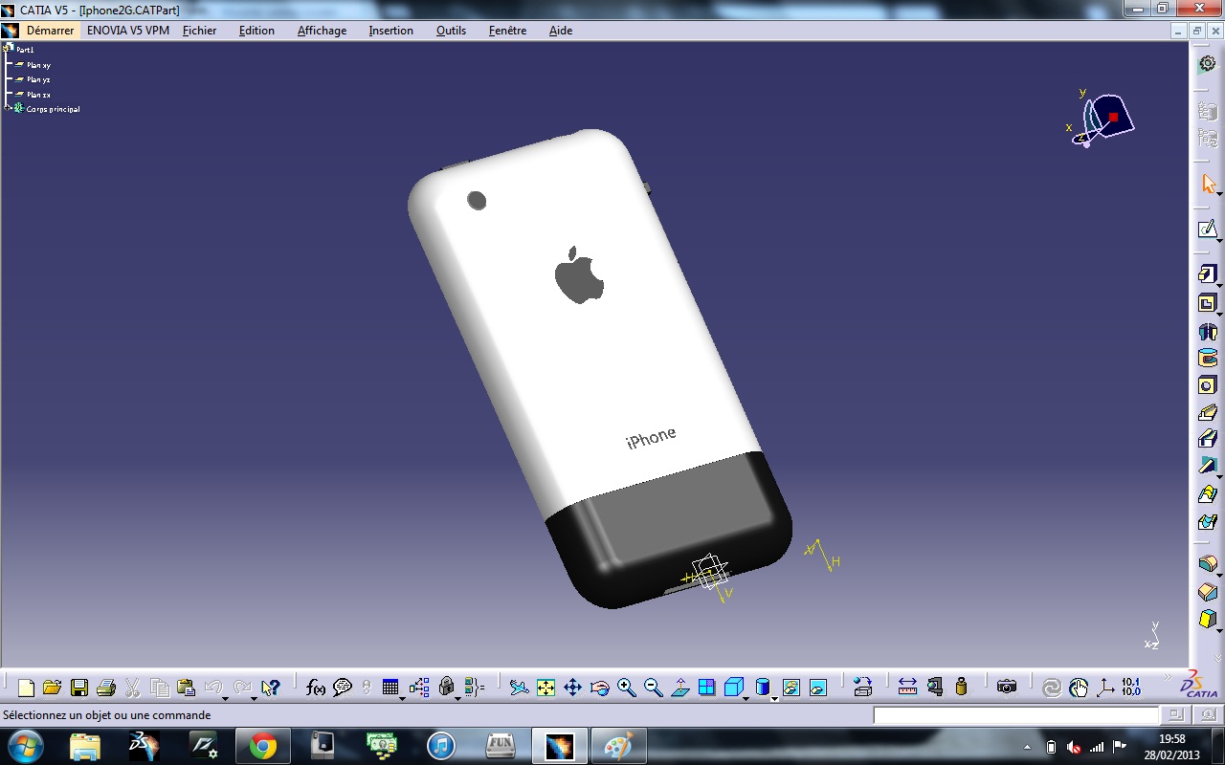
Task: Open the Affichage menu
Action: coord(322,31)
